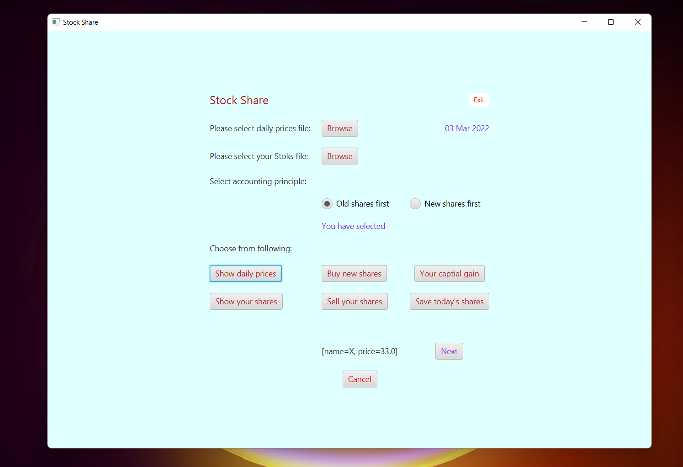Viewport: 683px width, 467px height.
Task: Click Save today's shares
Action: pyautogui.click(x=449, y=301)
